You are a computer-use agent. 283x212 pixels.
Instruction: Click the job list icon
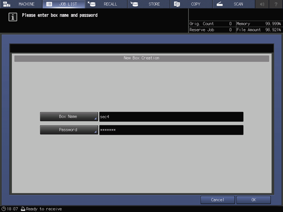pyautogui.click(x=49, y=4)
